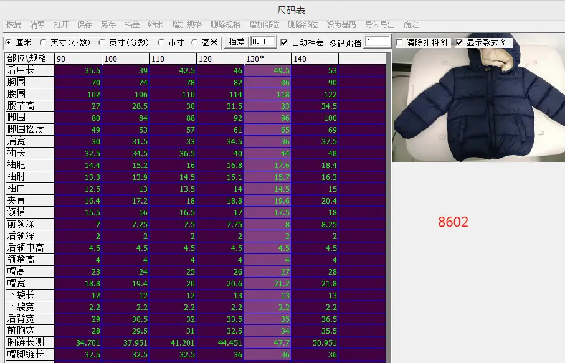The height and width of the screenshot is (363, 565).
Task: Select 增加部位 in the menu bar
Action: pyautogui.click(x=264, y=25)
